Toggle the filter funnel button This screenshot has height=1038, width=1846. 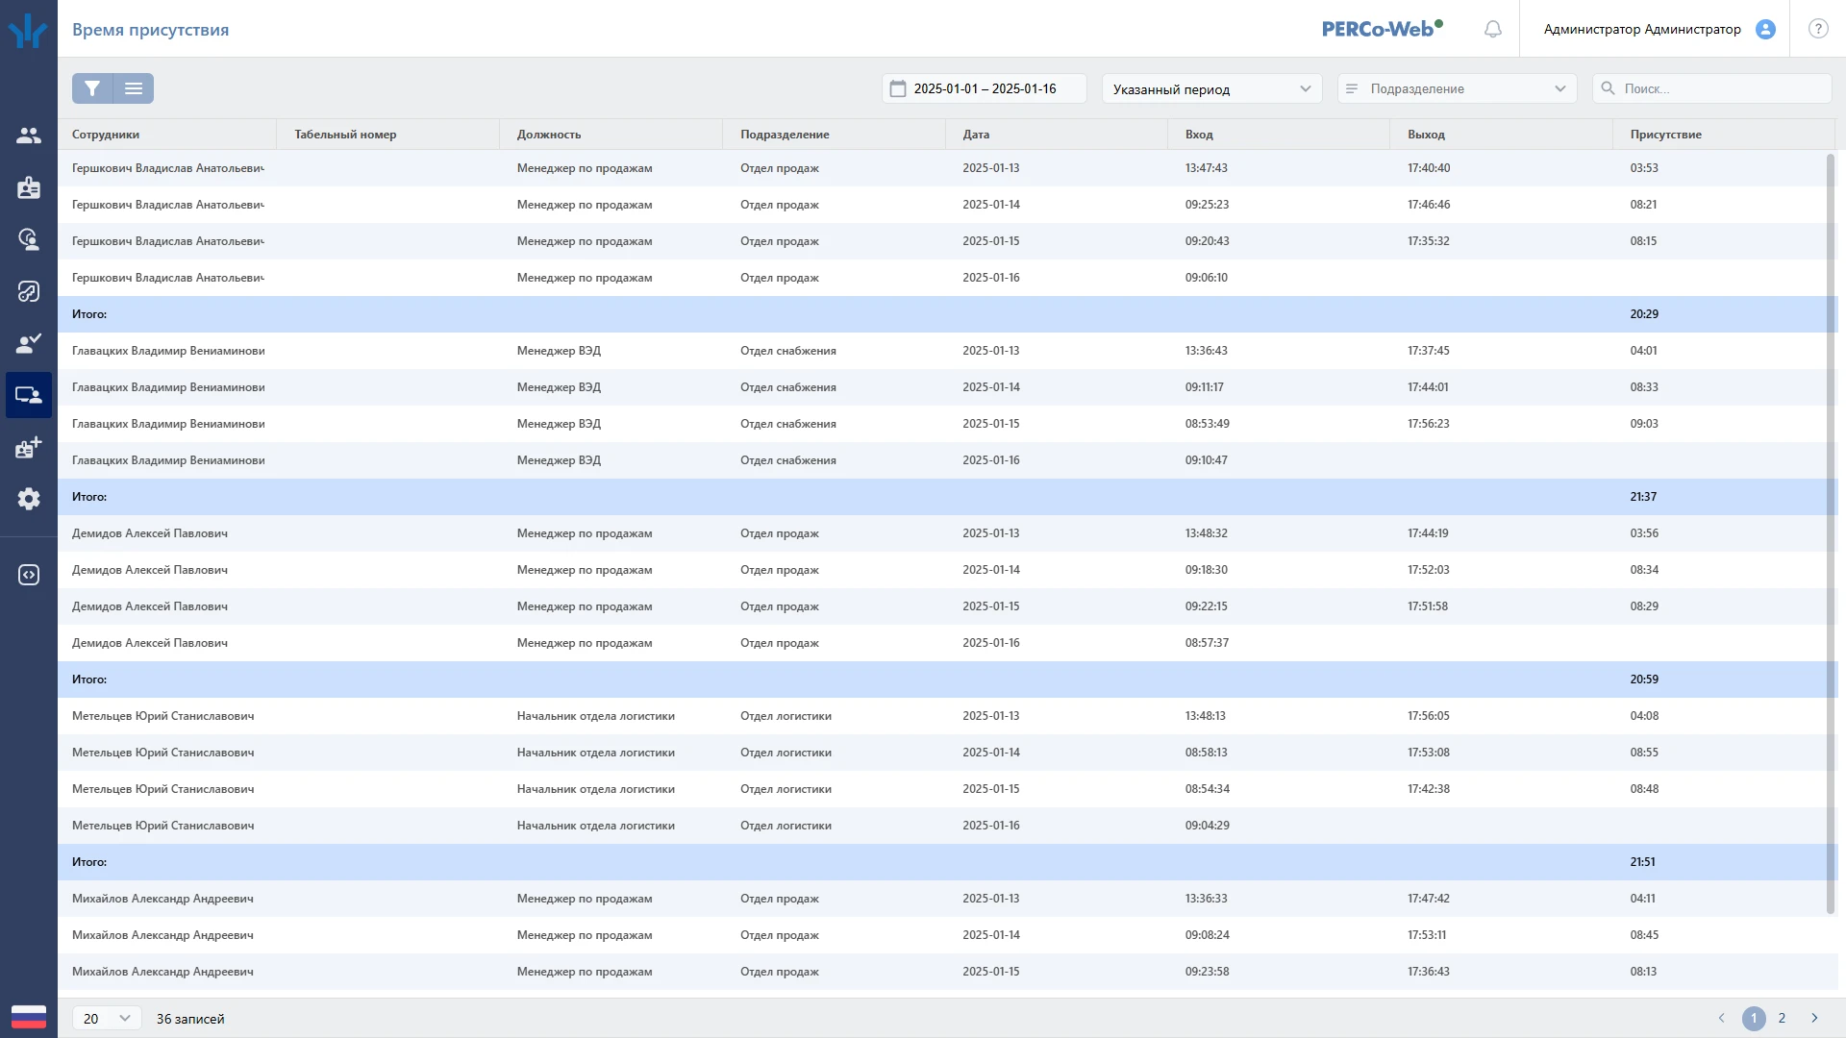point(92,88)
